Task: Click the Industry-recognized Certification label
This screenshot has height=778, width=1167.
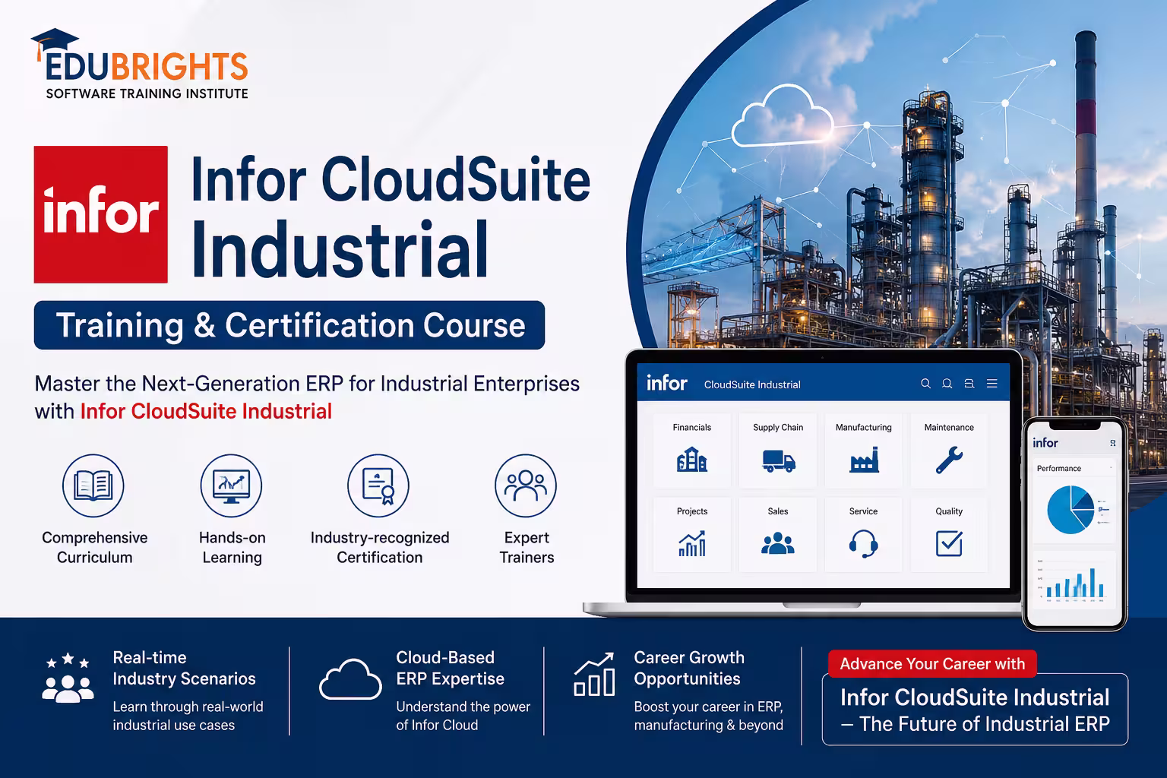Action: (x=379, y=547)
